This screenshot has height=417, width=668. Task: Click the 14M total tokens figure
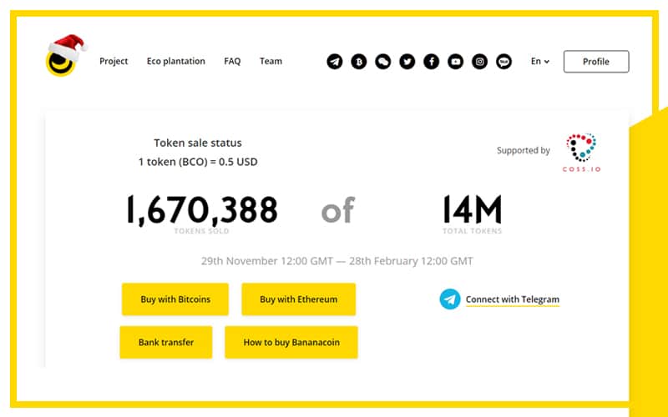click(473, 209)
